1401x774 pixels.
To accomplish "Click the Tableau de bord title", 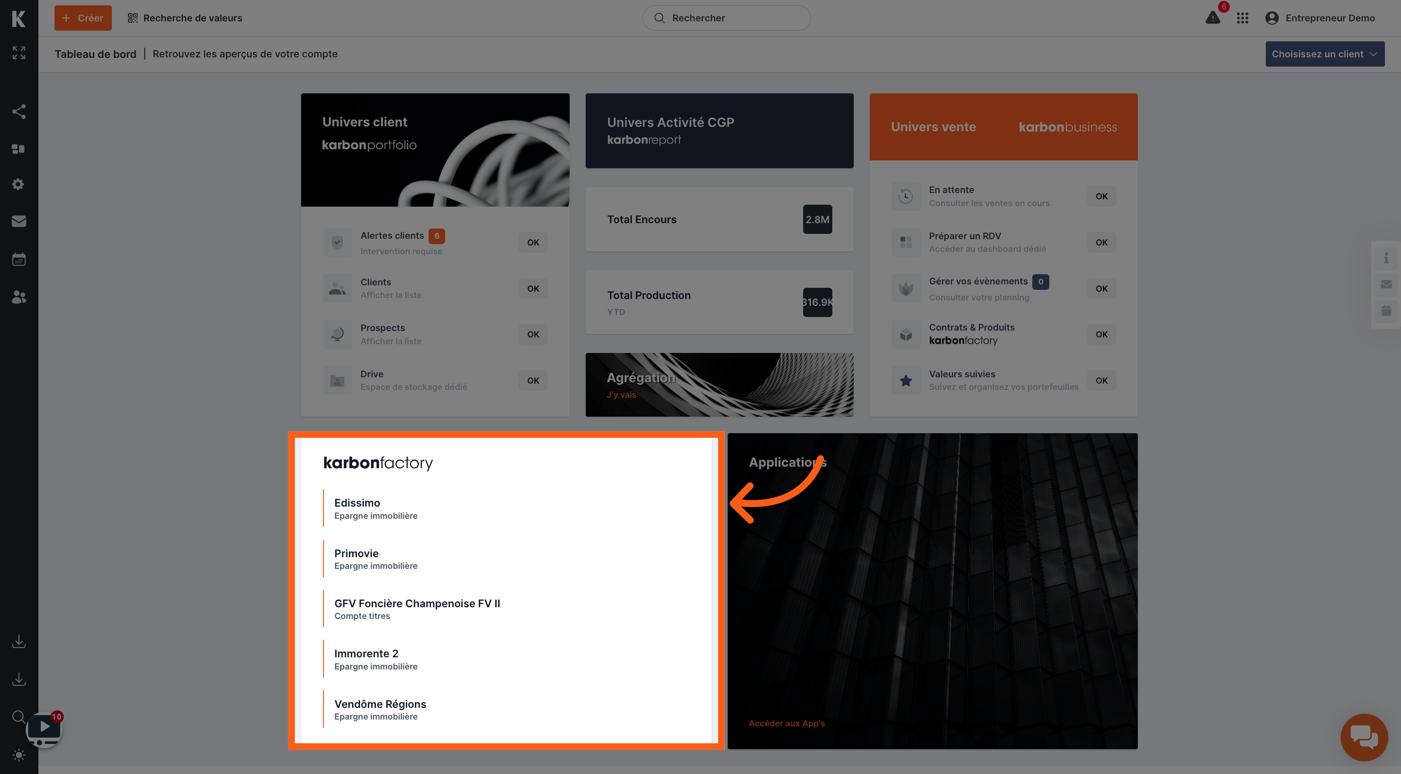I will coord(95,54).
